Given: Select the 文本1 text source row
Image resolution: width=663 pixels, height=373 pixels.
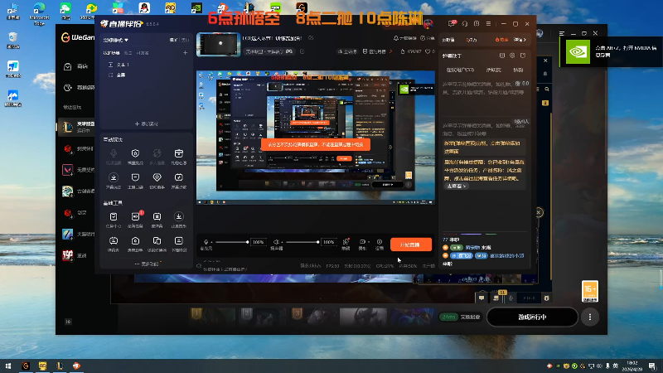Looking at the screenshot, I should coord(146,65).
